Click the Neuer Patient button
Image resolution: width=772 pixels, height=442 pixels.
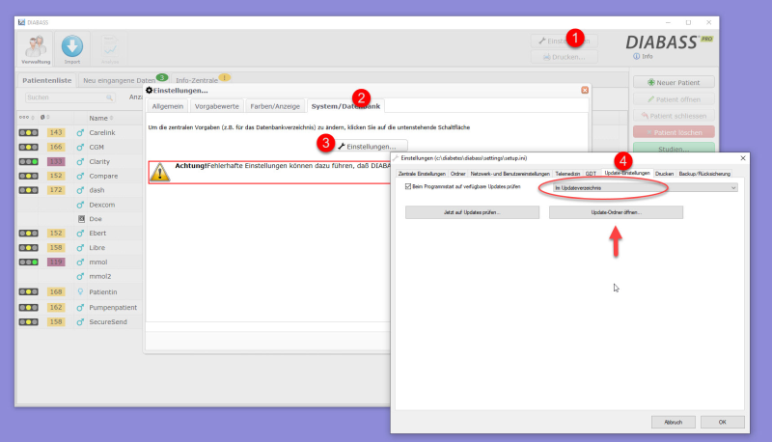click(x=675, y=82)
